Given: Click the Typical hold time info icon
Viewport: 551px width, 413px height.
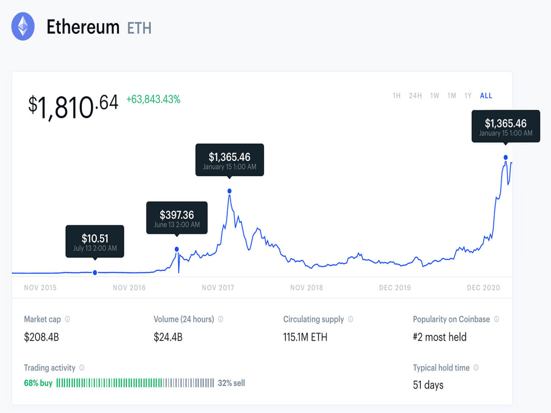Looking at the screenshot, I should click(x=476, y=368).
